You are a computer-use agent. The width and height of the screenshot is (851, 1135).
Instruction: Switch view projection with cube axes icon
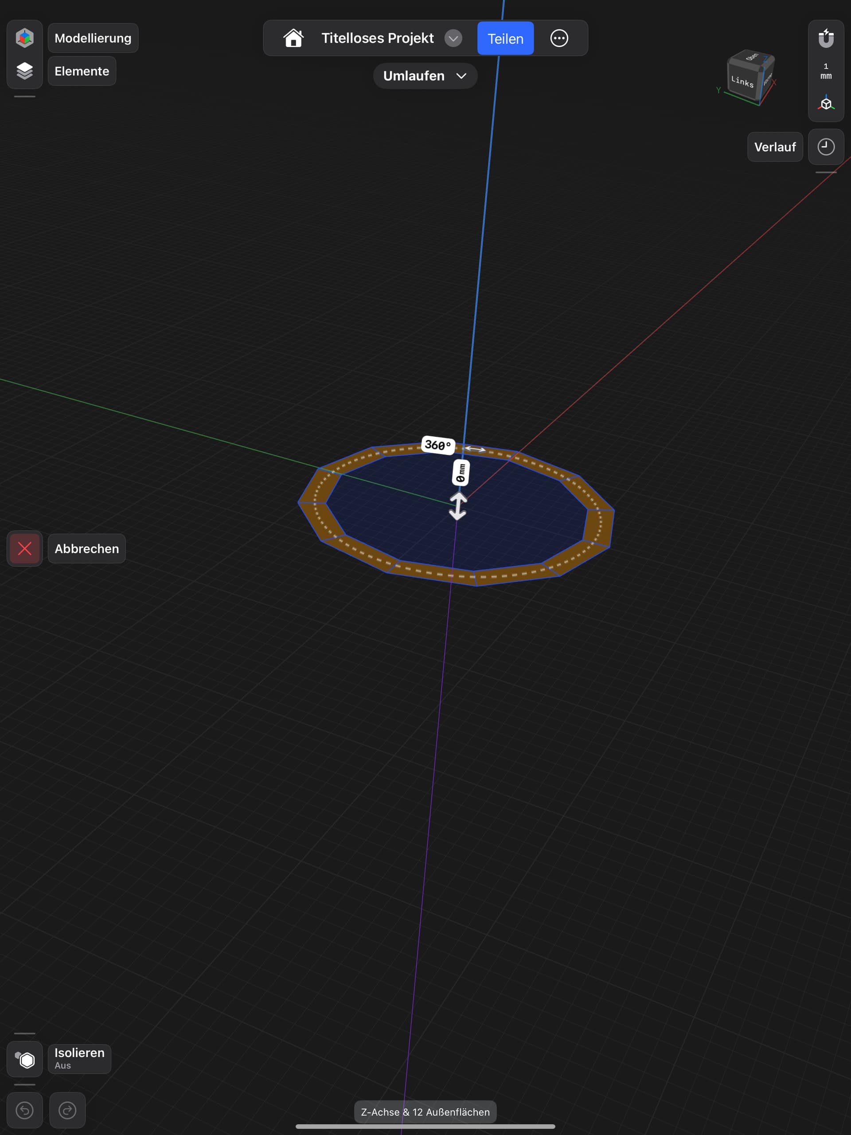[825, 103]
